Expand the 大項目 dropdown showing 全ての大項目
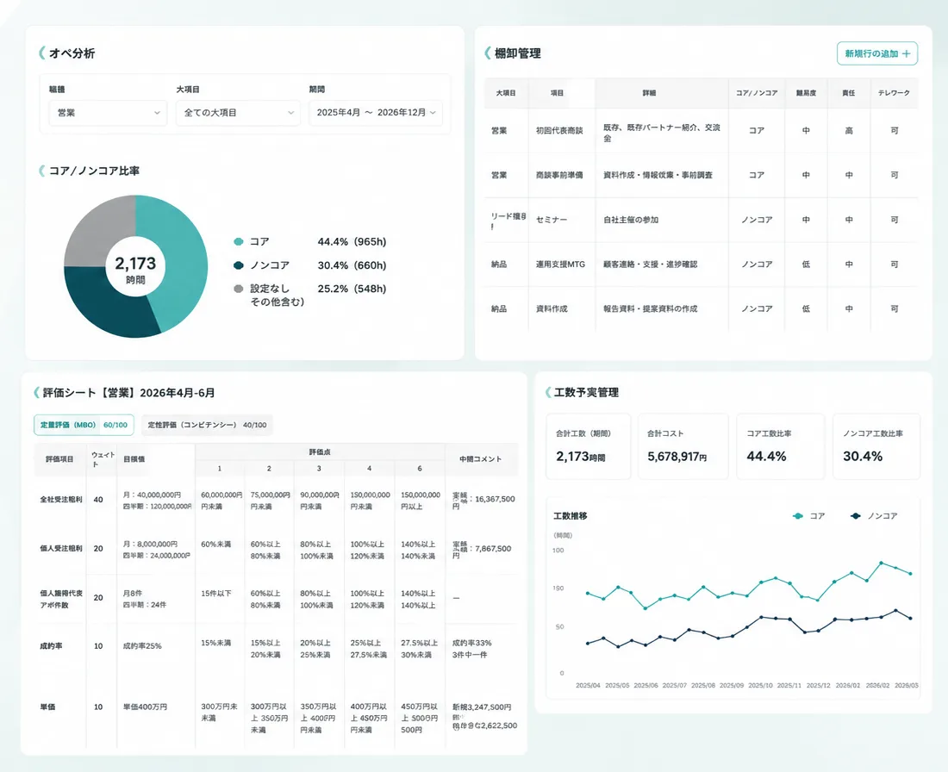This screenshot has height=772, width=948. [238, 113]
